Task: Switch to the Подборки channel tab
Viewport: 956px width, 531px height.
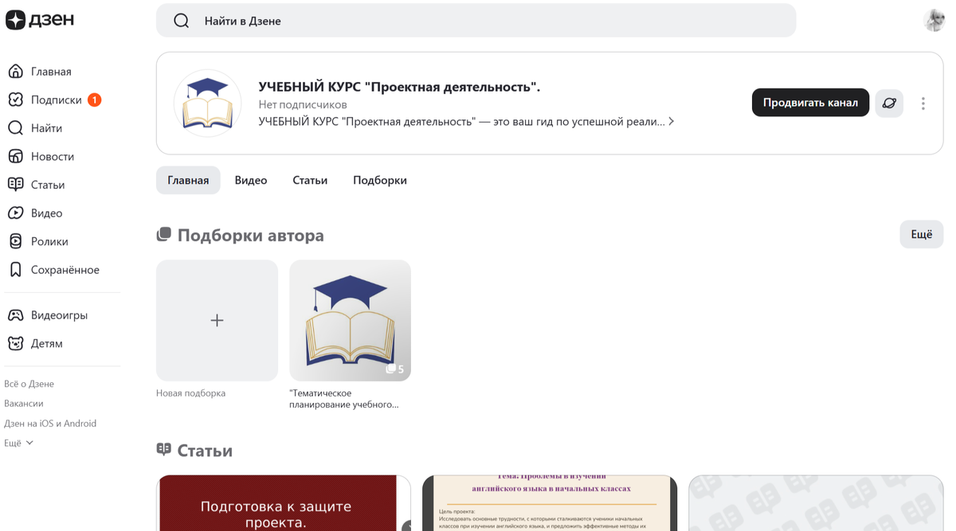Action: click(380, 180)
